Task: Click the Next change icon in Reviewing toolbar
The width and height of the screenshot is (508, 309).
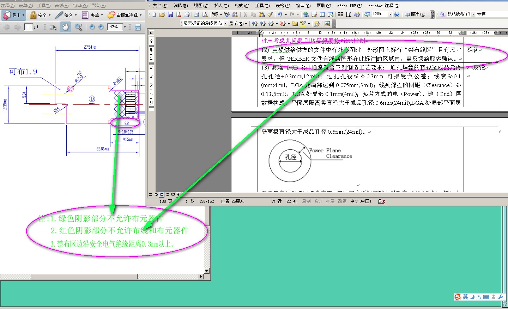Action: 262,24
